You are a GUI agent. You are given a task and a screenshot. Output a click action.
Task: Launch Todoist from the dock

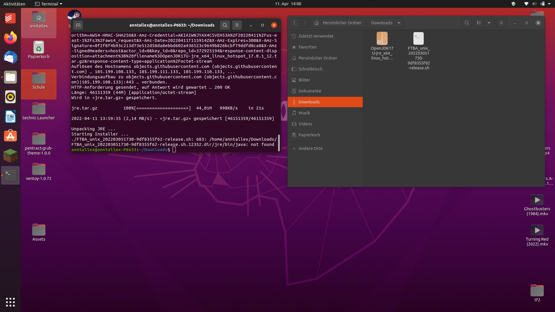pyautogui.click(x=10, y=18)
